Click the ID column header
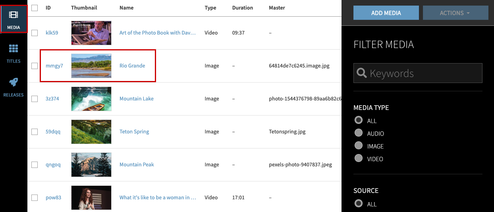Image resolution: width=494 pixels, height=212 pixels. click(x=48, y=8)
